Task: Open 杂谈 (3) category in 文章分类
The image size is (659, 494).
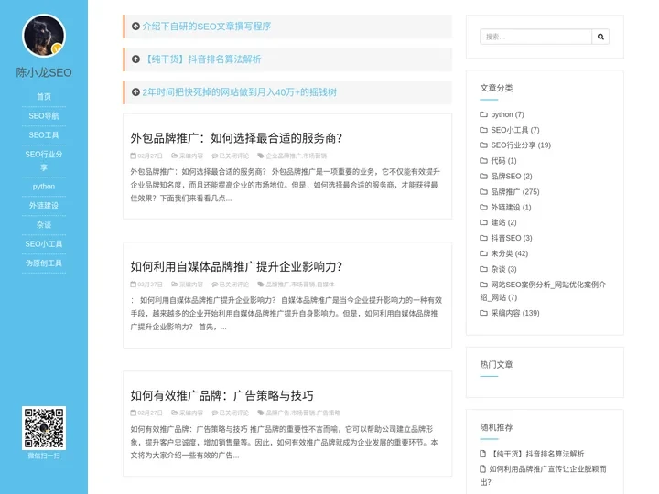Action: point(503,269)
